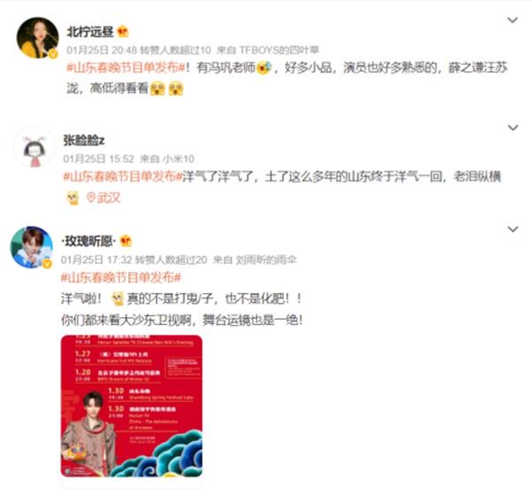
Task: Expand options chevron on 北柠远昼's post
Action: click(x=512, y=20)
